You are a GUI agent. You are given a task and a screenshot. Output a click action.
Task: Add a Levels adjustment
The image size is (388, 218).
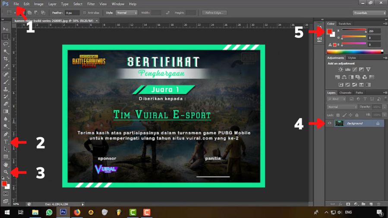coord(348,69)
